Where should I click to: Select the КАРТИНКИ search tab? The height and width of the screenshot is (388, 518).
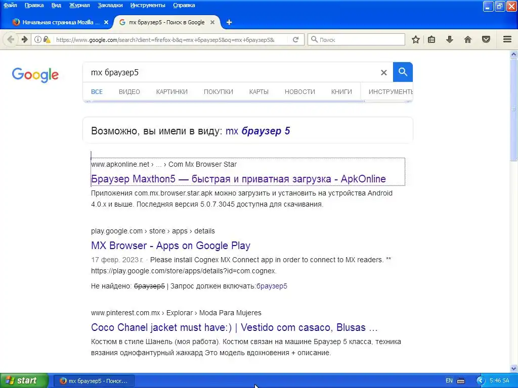[x=172, y=92]
